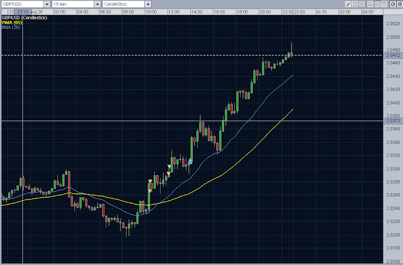Screen dimensions: 403x265
Task: Click the 15 min interval field
Action: pyautogui.click(x=73, y=4)
